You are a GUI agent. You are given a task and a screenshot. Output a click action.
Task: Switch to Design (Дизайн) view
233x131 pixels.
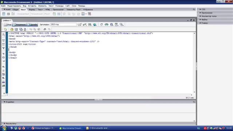click(32, 25)
